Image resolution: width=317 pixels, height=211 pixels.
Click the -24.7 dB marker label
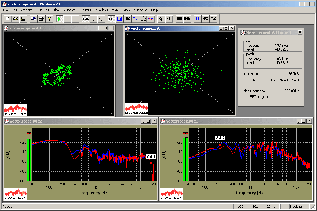click(218, 138)
